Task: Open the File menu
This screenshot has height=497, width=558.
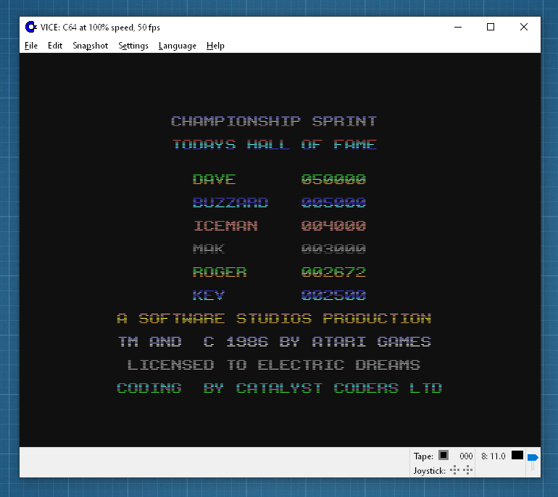Action: click(x=31, y=46)
